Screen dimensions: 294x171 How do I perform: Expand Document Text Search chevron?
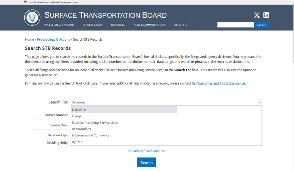163,151
